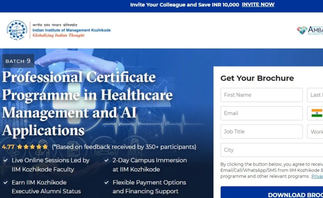This screenshot has width=323, height=198.
Task: Click the checkmark beside Live Online Sessions
Action: pyautogui.click(x=5, y=160)
